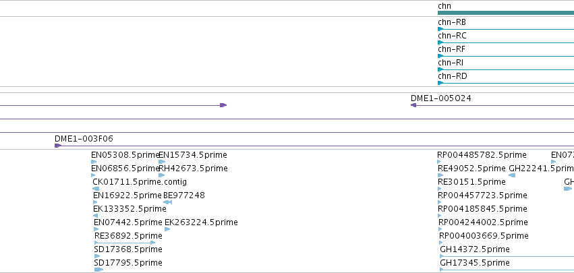This screenshot has height=273, width=574.
Task: Select EST SD17368.5prime label
Action: (x=128, y=249)
